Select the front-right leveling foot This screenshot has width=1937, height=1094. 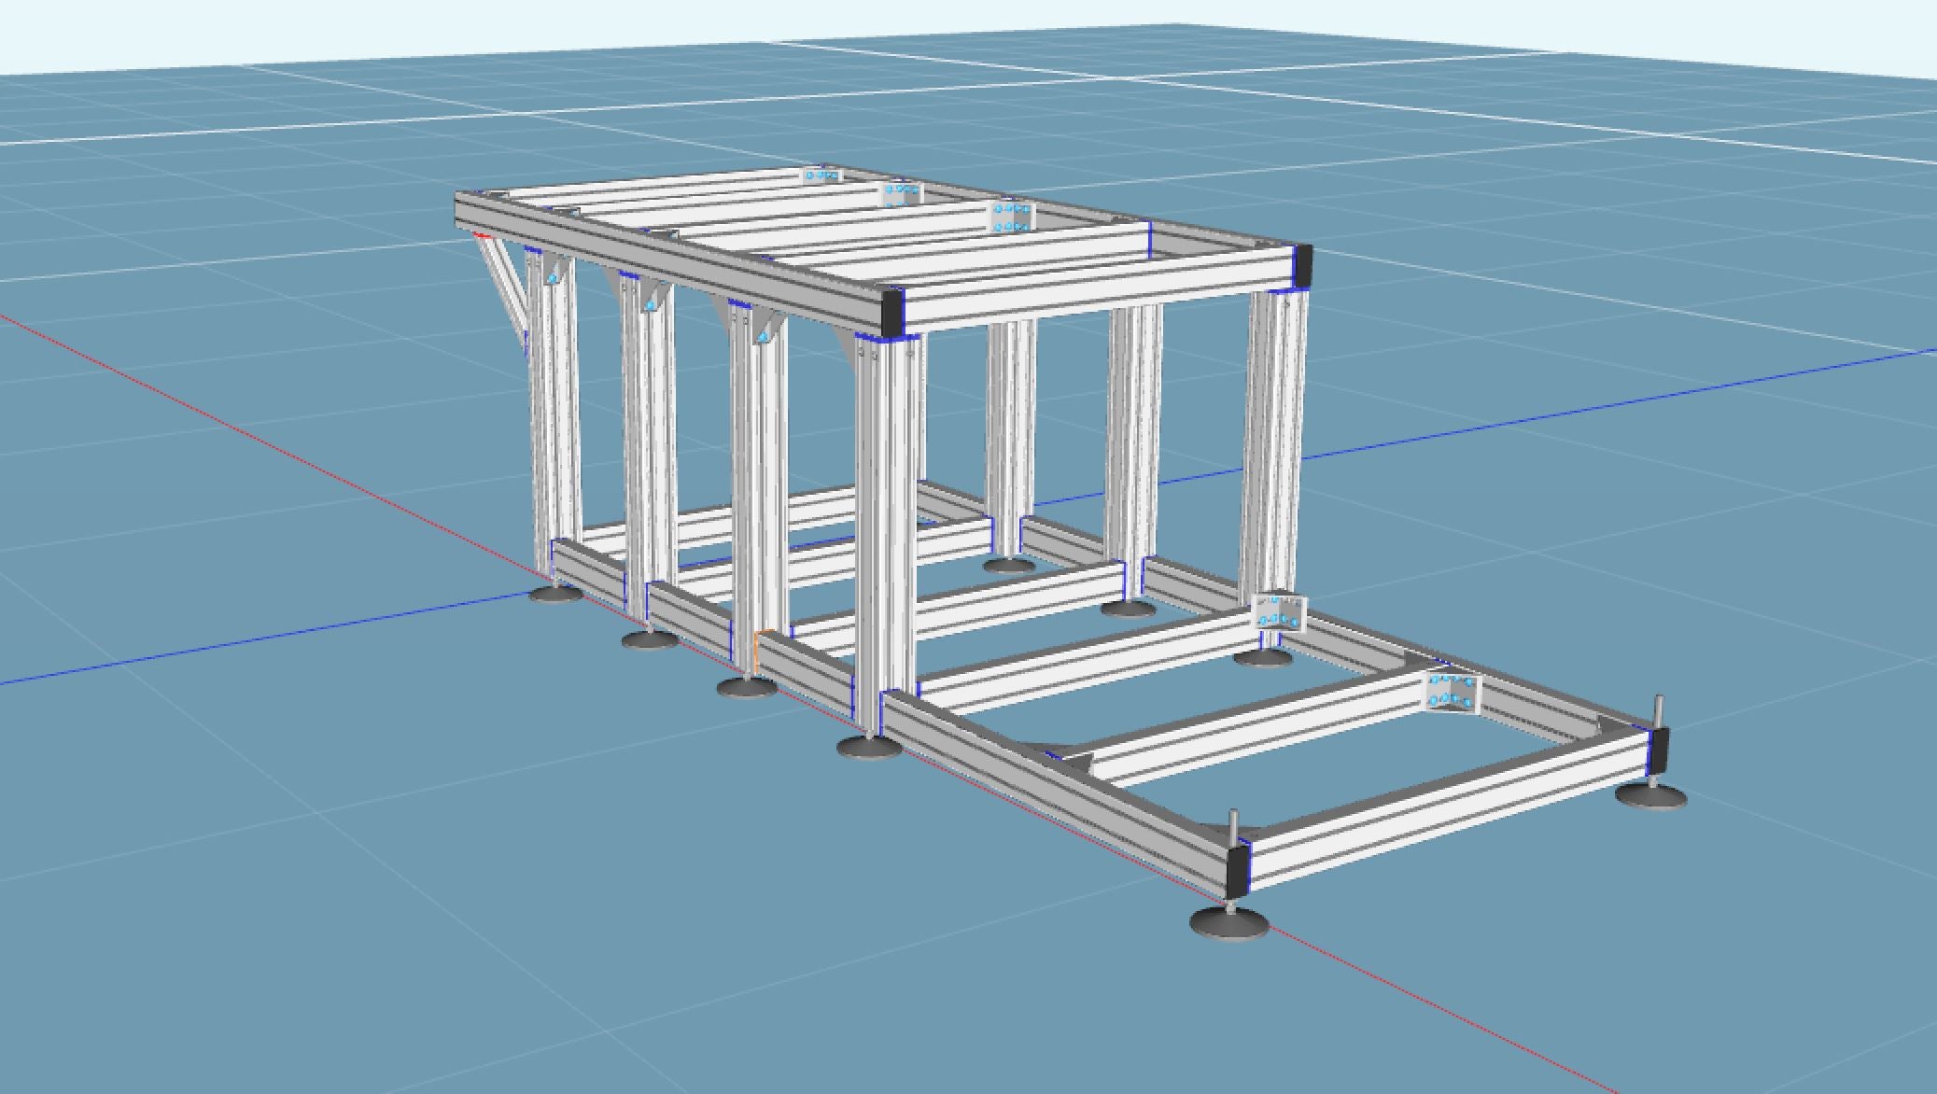tap(1649, 799)
